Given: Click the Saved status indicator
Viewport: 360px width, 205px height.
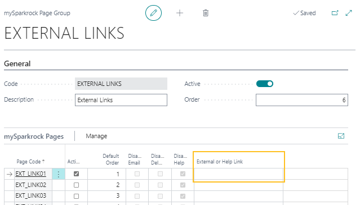Looking at the screenshot, I should (x=304, y=13).
